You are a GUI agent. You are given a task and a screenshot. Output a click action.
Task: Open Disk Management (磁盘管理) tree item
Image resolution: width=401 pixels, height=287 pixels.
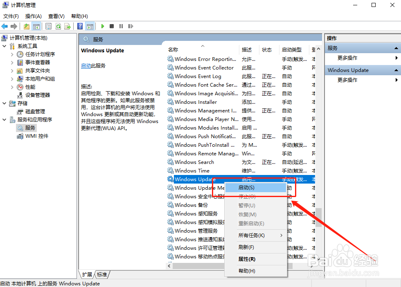[x=35, y=112]
